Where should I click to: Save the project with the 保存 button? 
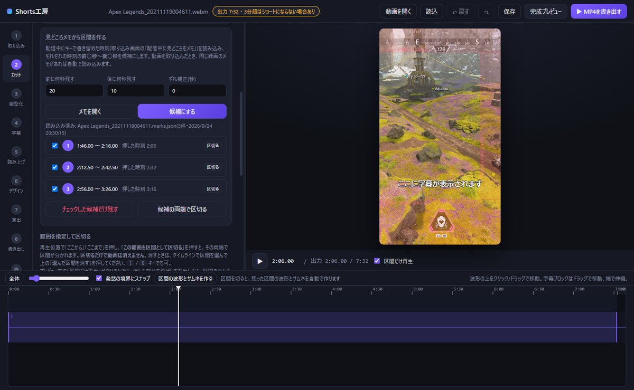pyautogui.click(x=509, y=11)
